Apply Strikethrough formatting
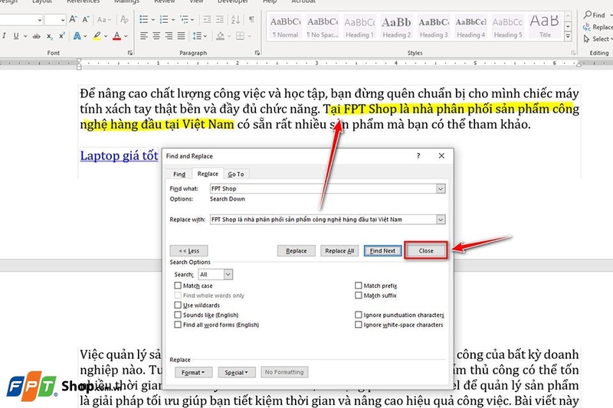613x408 pixels. coord(36,36)
